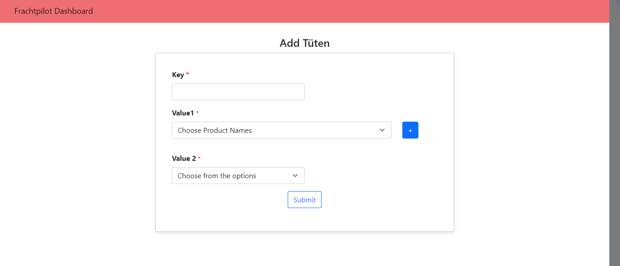
Task: Click the blue plus button beside Value1
Action: coord(410,130)
